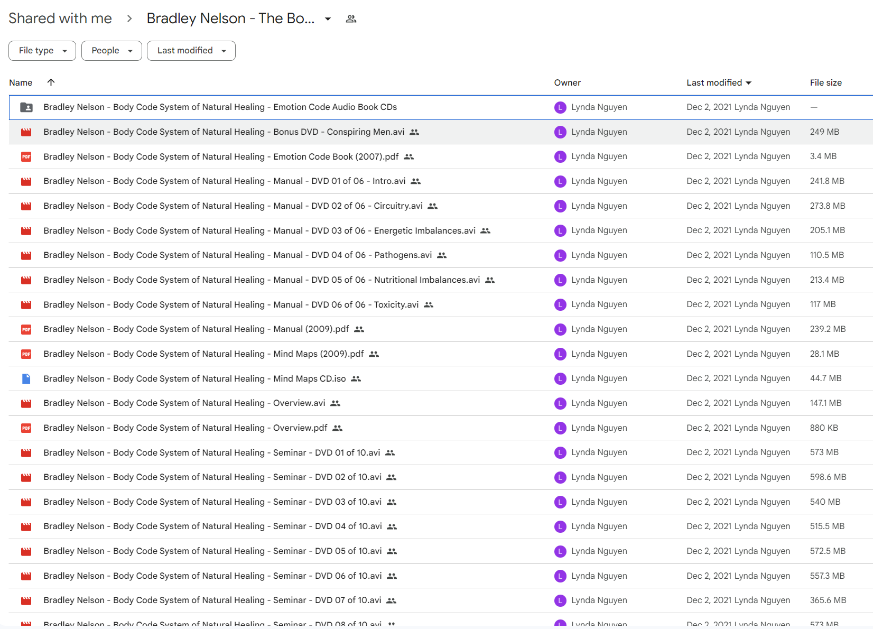
Task: Click owner Lynda Nguyen in the Overview.avi row
Action: click(599, 403)
